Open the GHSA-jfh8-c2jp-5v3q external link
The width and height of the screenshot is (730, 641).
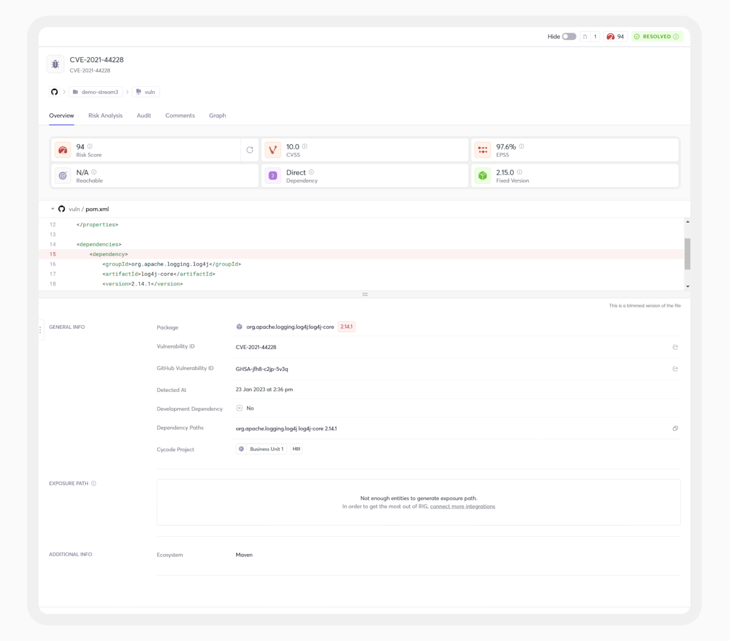coord(675,368)
